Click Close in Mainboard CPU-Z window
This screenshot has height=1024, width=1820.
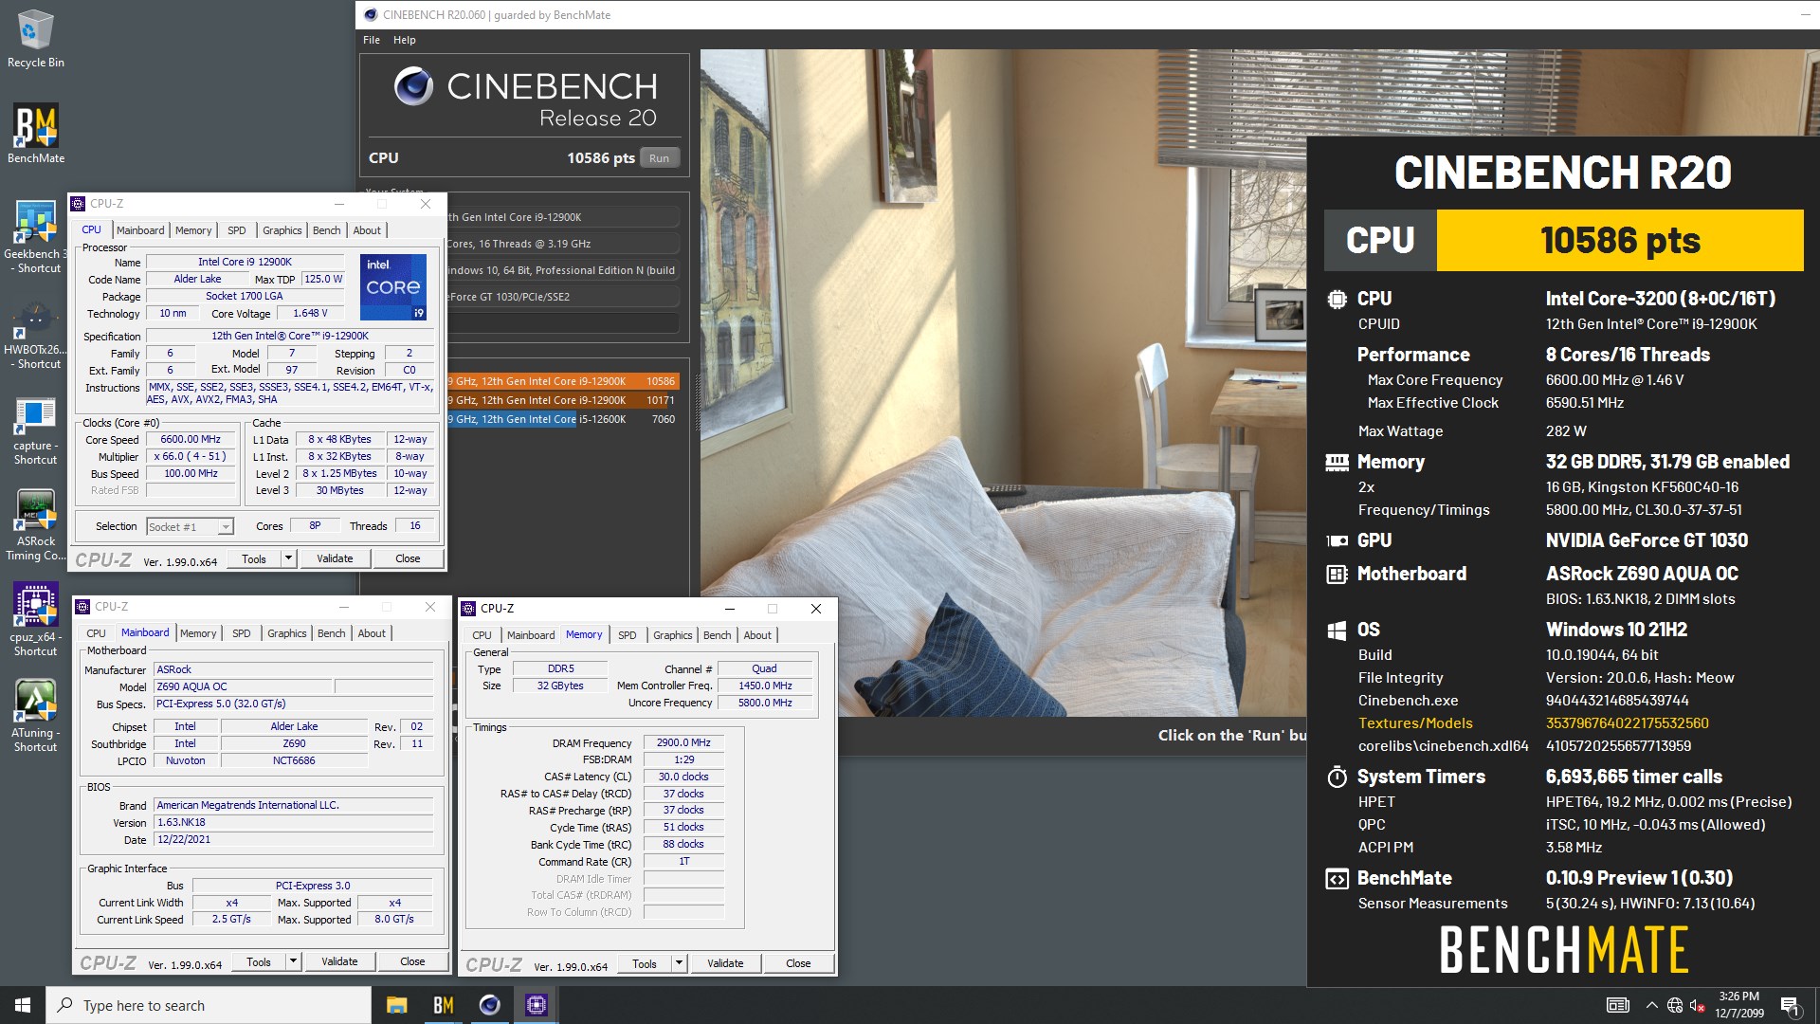(x=412, y=962)
